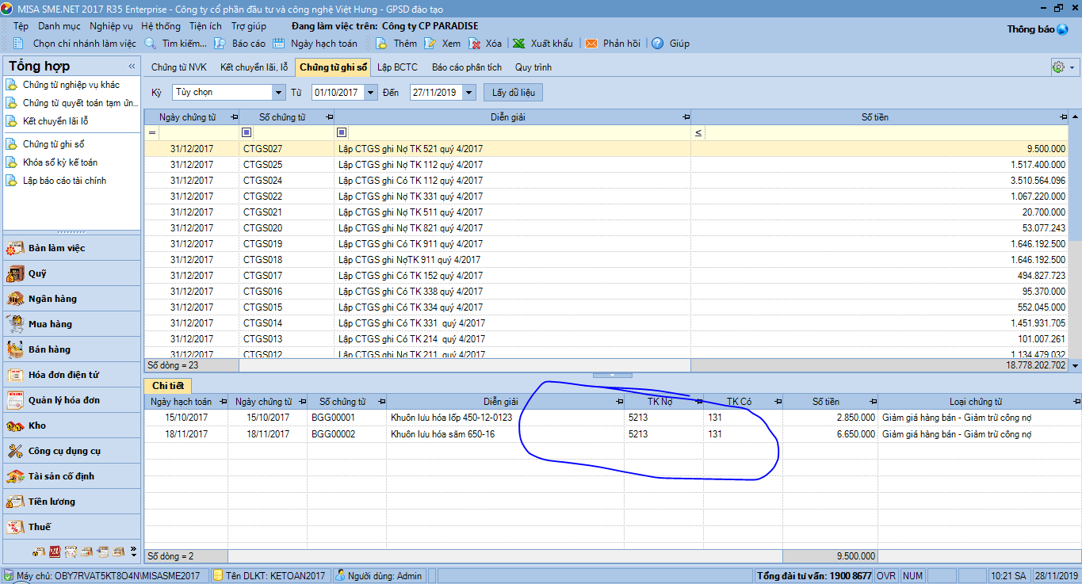The image size is (1082, 584).
Task: Open Kho module in sidebar
Action: click(x=37, y=426)
